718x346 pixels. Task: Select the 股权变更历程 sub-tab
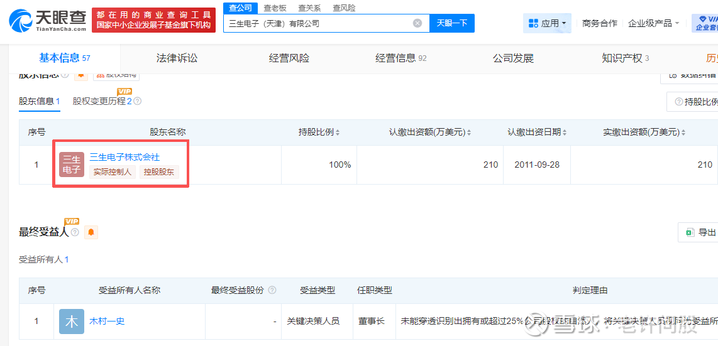[x=99, y=101]
